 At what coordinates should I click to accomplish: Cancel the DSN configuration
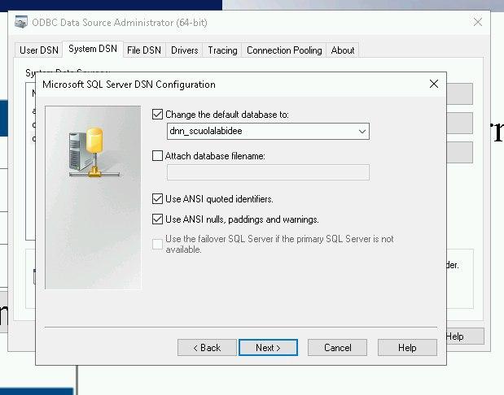[x=338, y=347]
